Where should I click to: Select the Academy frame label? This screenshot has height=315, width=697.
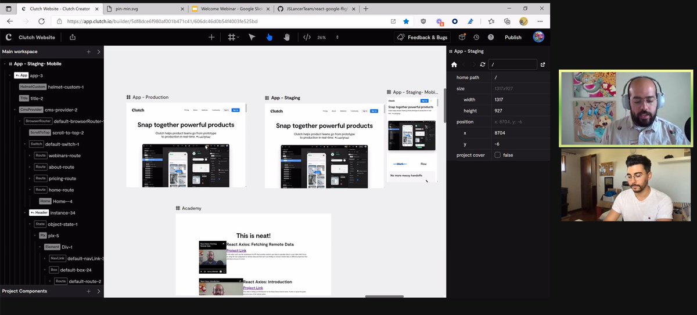pos(189,208)
